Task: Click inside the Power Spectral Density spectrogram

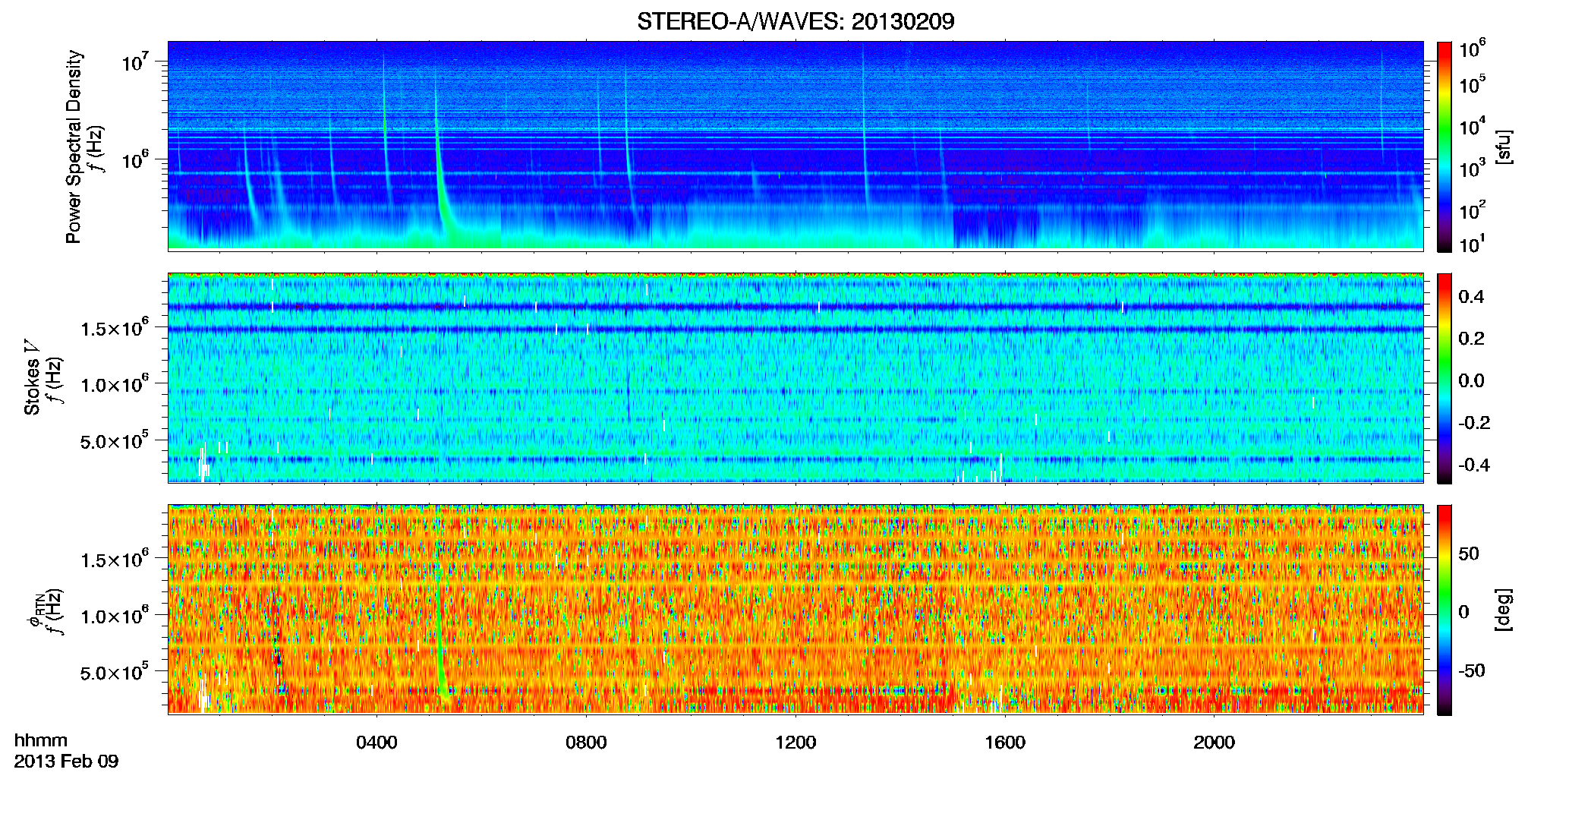Action: coord(795,146)
